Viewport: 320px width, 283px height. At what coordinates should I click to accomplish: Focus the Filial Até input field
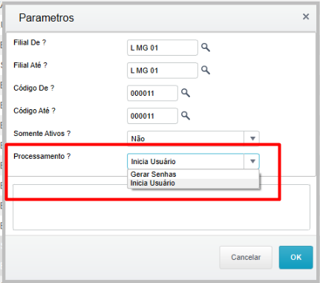coord(163,71)
